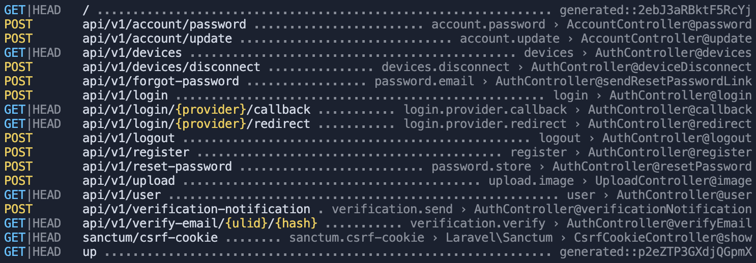The image size is (756, 263).
Task: Click AuthController@resetPassword action text
Action: 652,167
